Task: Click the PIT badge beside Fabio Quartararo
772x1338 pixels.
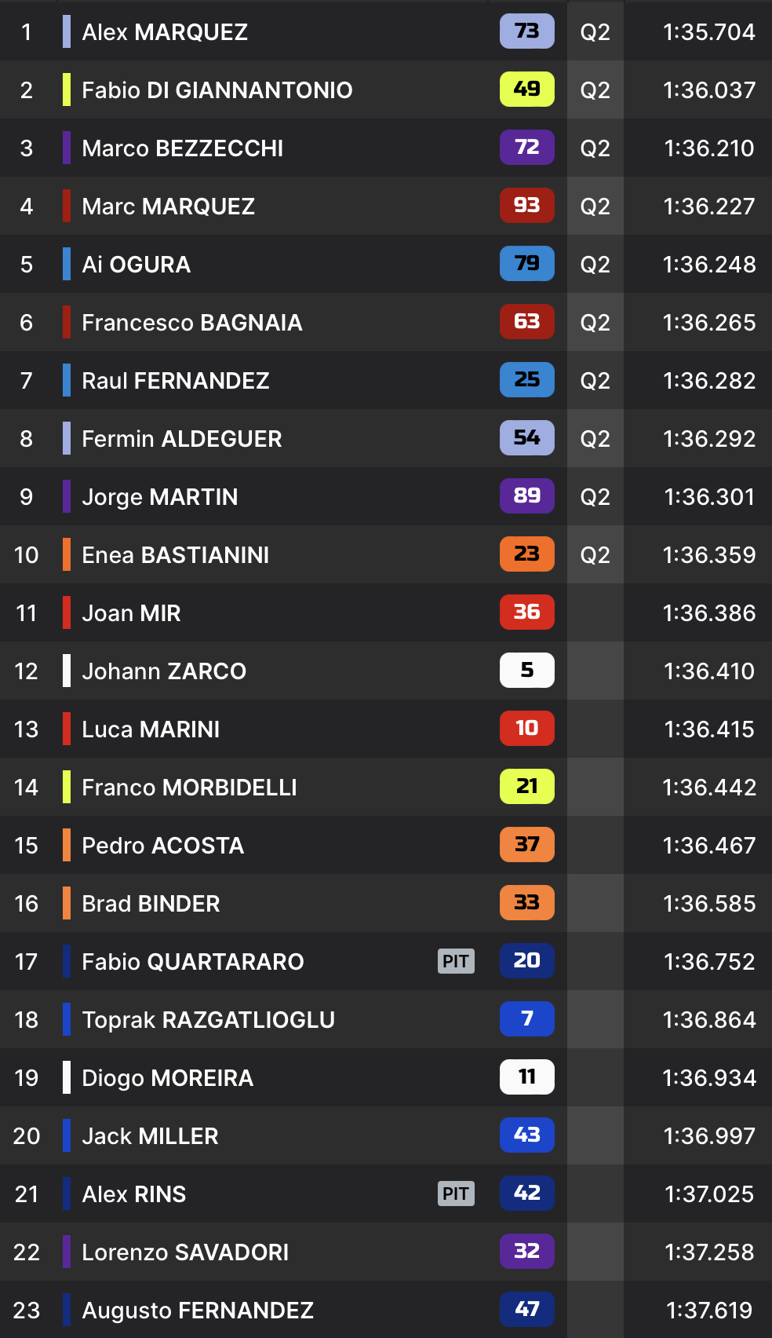Action: (x=456, y=961)
